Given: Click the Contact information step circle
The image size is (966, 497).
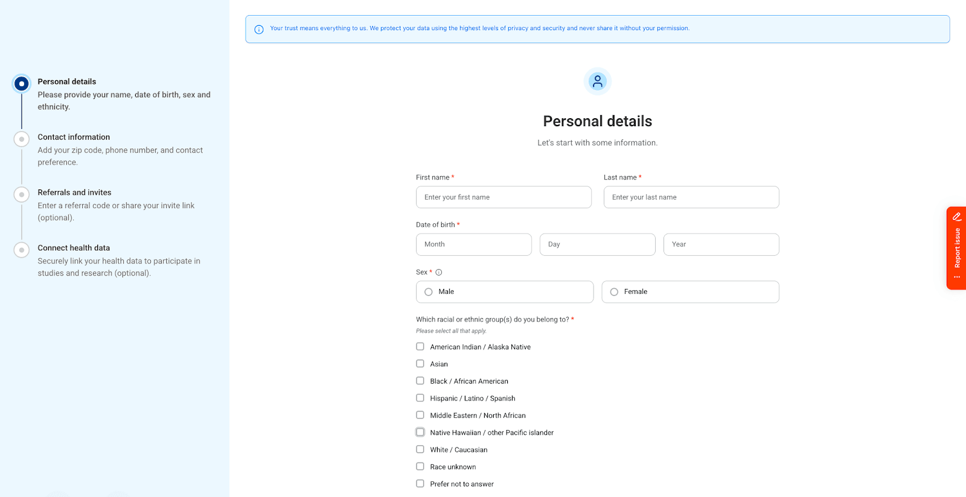Looking at the screenshot, I should (21, 139).
